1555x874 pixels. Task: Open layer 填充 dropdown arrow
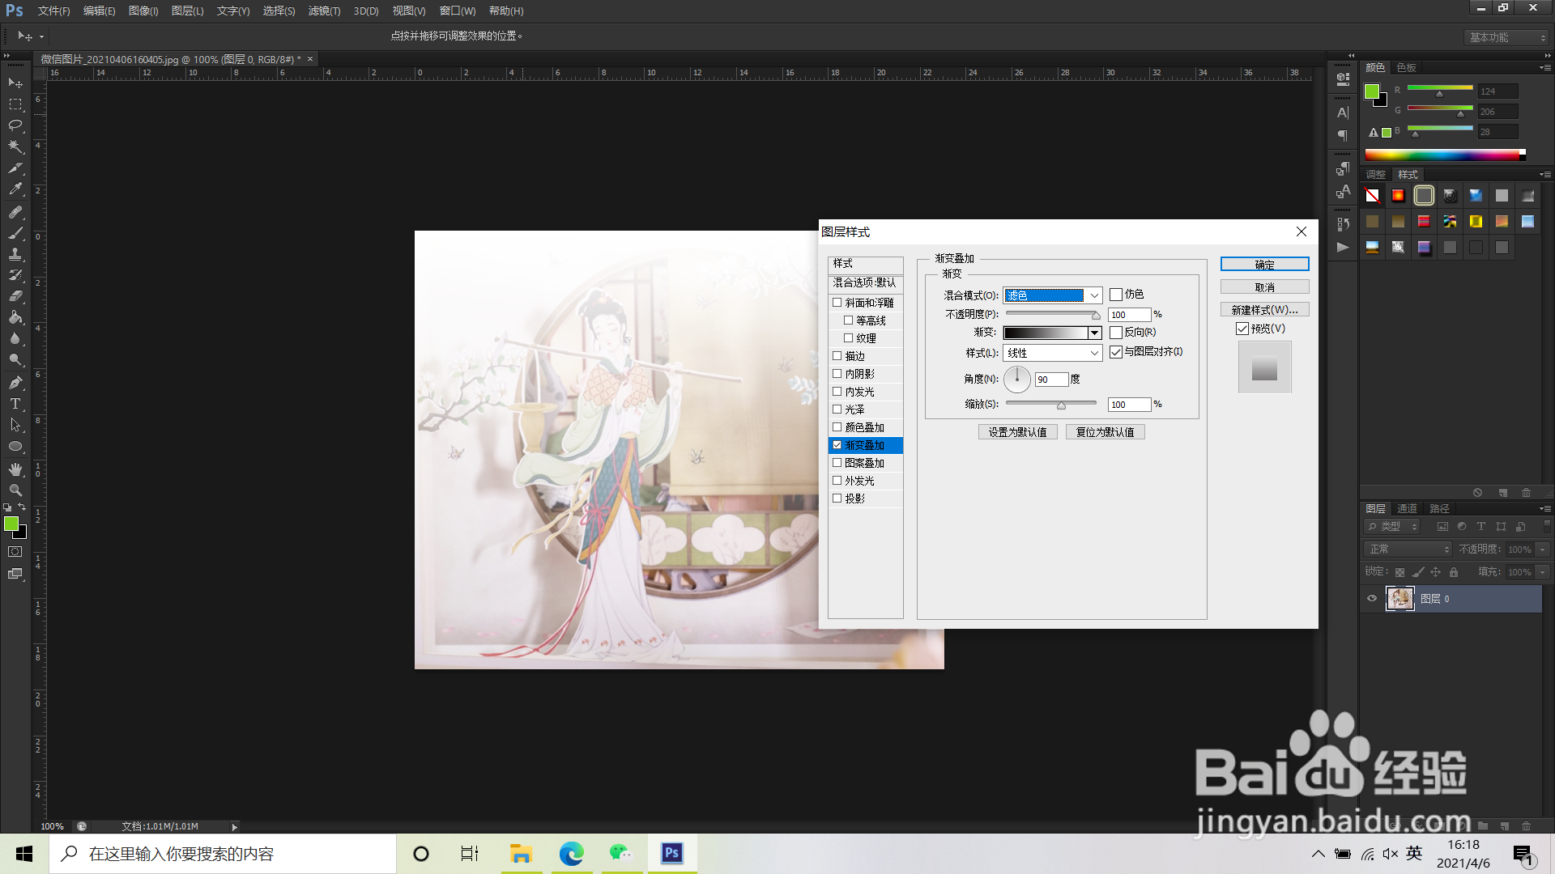click(x=1543, y=572)
